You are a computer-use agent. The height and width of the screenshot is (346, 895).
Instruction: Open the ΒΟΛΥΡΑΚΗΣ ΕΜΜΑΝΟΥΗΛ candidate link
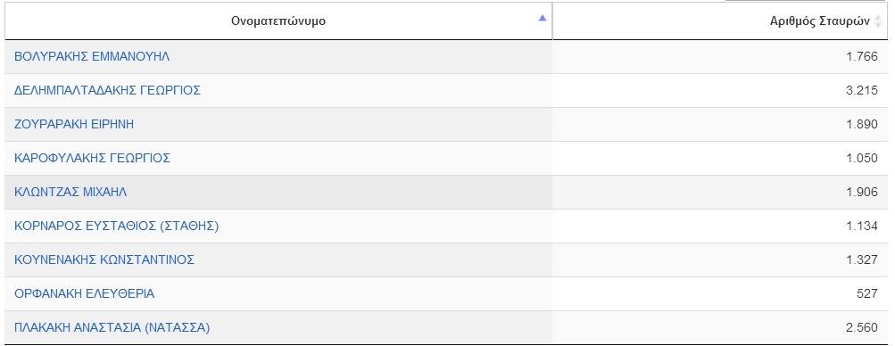(x=92, y=56)
